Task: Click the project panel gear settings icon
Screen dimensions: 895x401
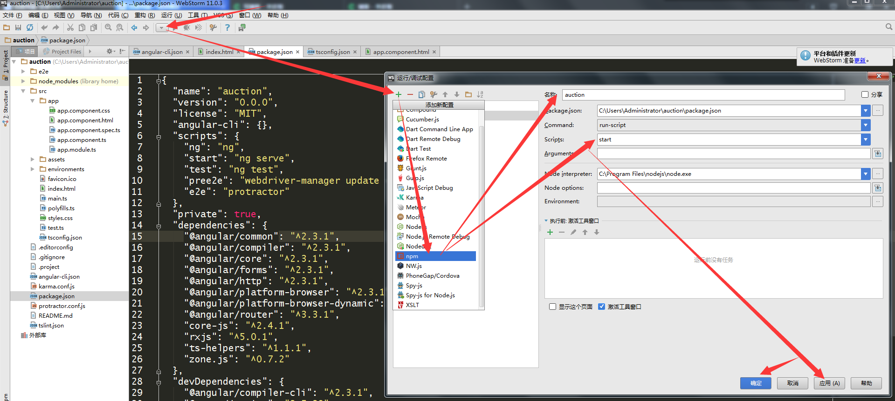Action: click(110, 51)
